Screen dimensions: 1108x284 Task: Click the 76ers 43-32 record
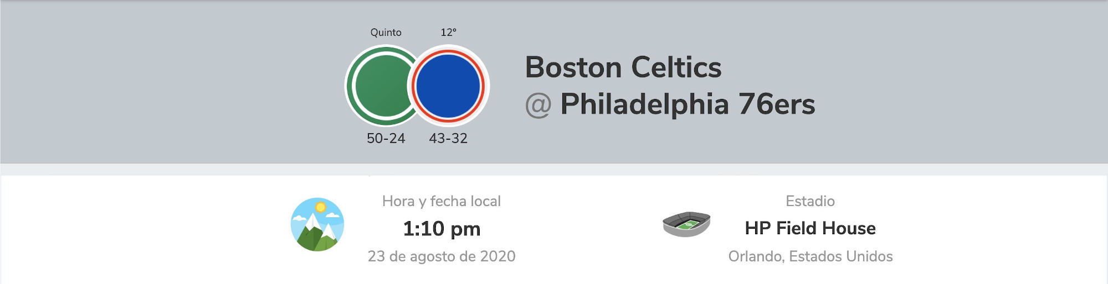(448, 138)
